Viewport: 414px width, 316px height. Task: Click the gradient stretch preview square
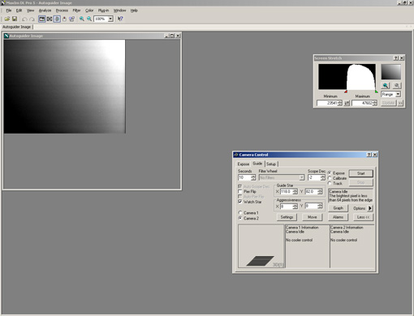tap(391, 72)
